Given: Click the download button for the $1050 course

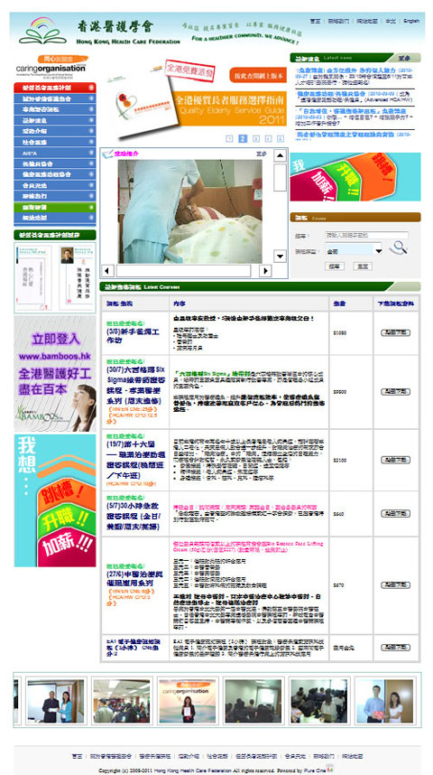Looking at the screenshot, I should tap(395, 332).
